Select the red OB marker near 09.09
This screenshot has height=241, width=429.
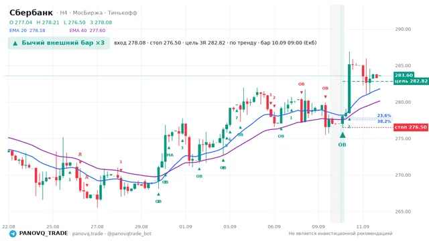click(x=325, y=88)
